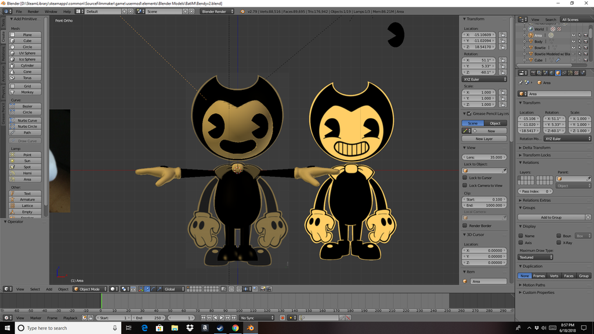
Task: Open Chrome from the Windows taskbar
Action: click(x=236, y=328)
